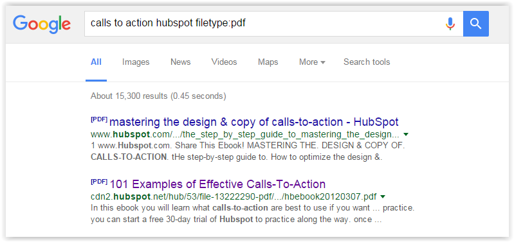The image size is (514, 242).
Task: Click the www.hubspot.com green URL text
Action: point(245,134)
